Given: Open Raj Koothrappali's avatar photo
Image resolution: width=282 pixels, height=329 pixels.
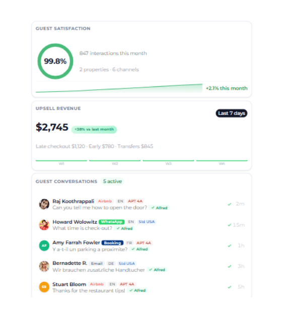Looking at the screenshot, I should [44, 204].
